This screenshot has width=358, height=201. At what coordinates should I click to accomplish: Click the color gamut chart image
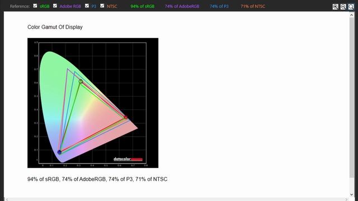[93, 103]
